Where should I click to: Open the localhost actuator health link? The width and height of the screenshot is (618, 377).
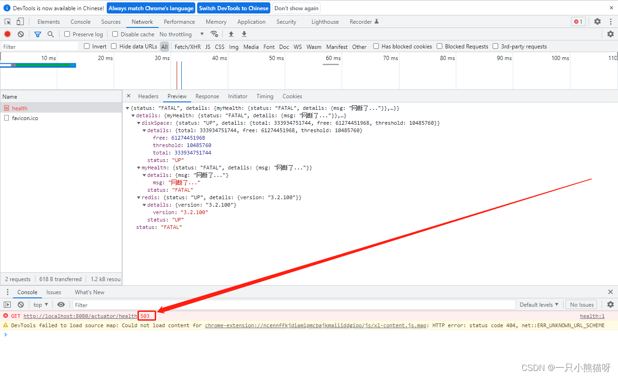[x=80, y=316]
